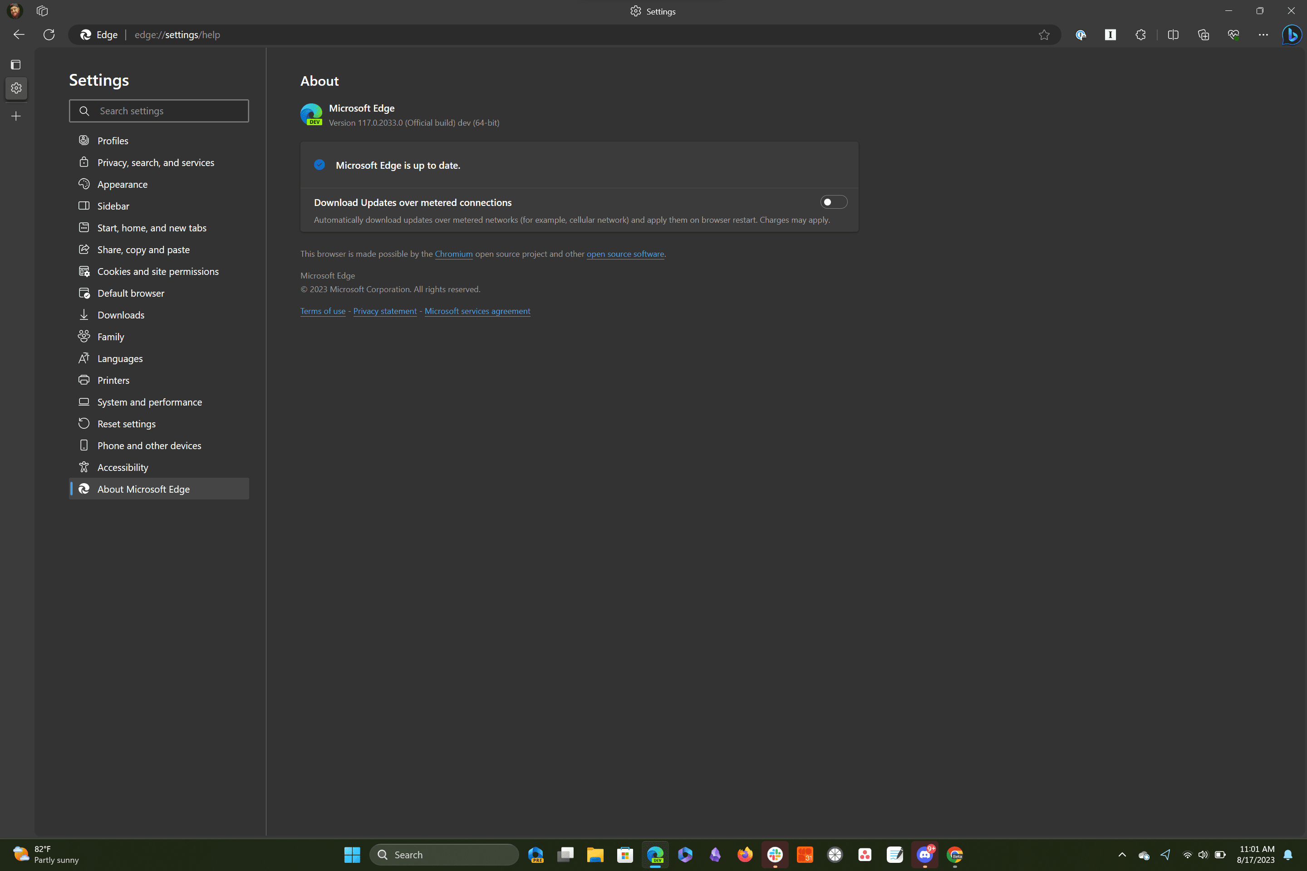Open Terms of use link

323,311
